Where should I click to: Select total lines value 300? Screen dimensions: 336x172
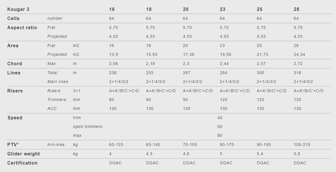pos(260,73)
